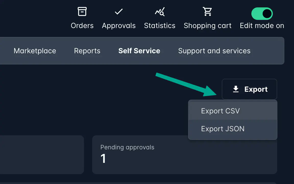Click the Approvals checkmark icon
The width and height of the screenshot is (294, 184).
[x=119, y=12]
